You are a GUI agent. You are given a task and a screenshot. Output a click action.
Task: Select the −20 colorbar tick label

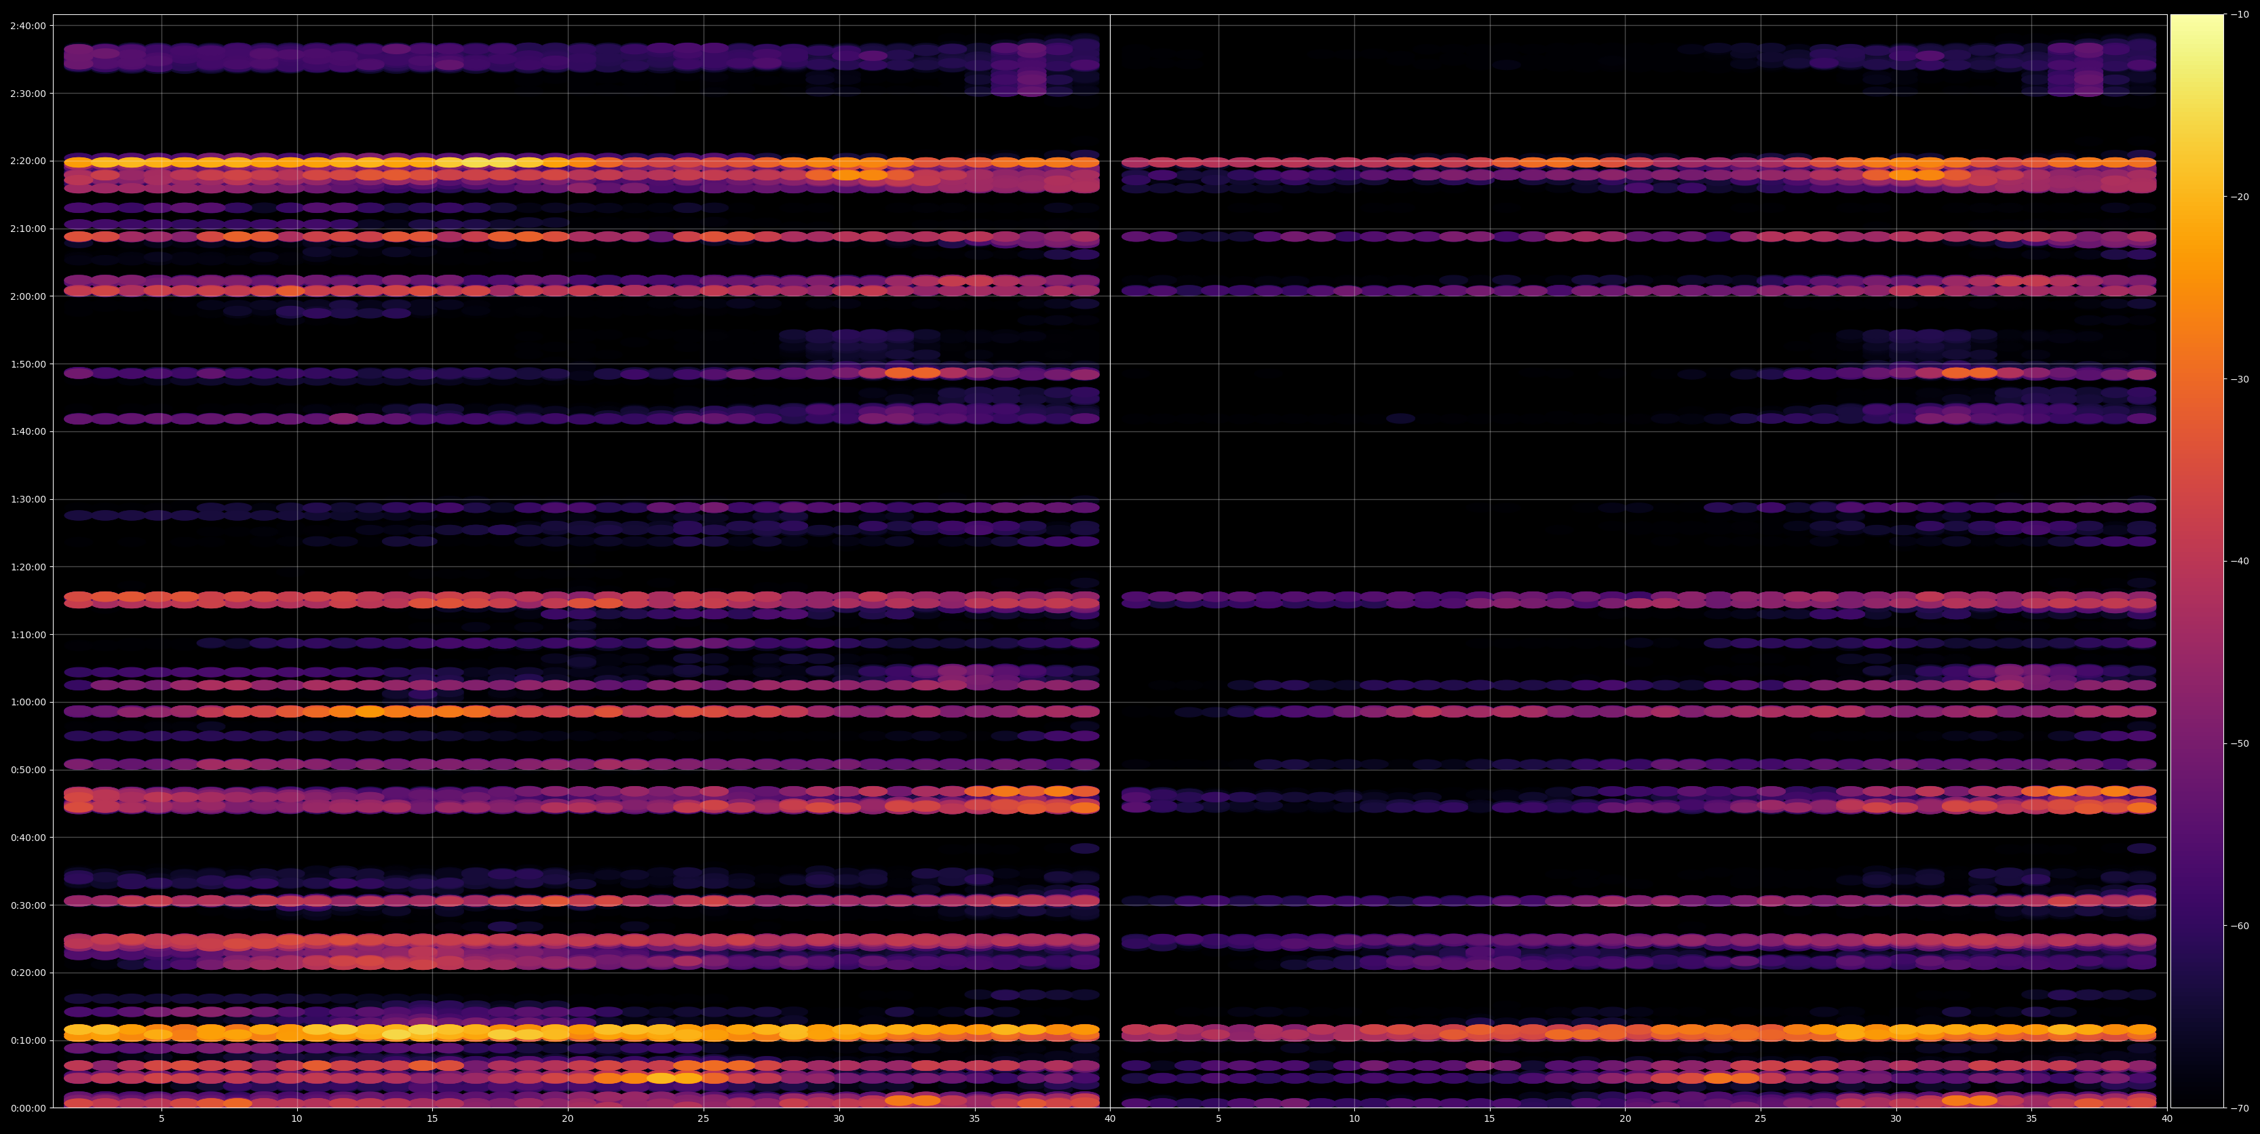click(2239, 197)
